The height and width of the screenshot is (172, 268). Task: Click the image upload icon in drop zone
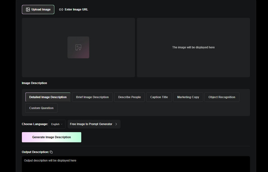coord(78,47)
